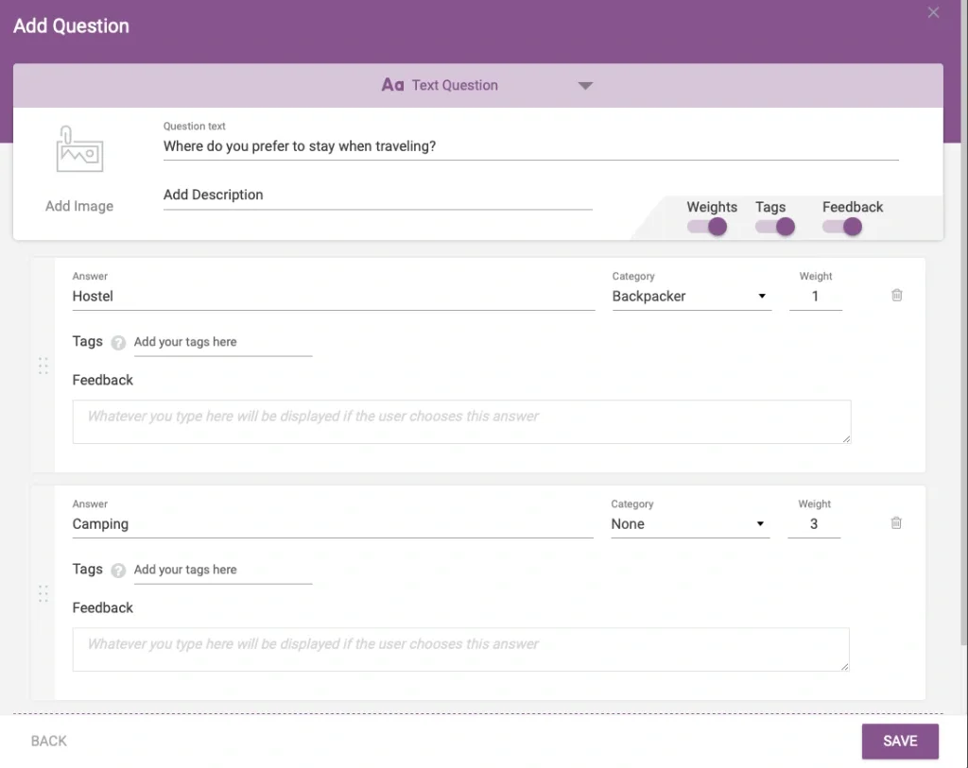Click drag handle beside Hostel answer
This screenshot has width=968, height=768.
coord(43,366)
